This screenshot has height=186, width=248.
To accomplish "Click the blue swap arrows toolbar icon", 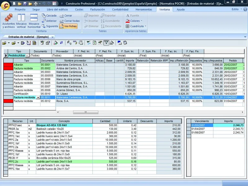I will click(x=61, y=43).
